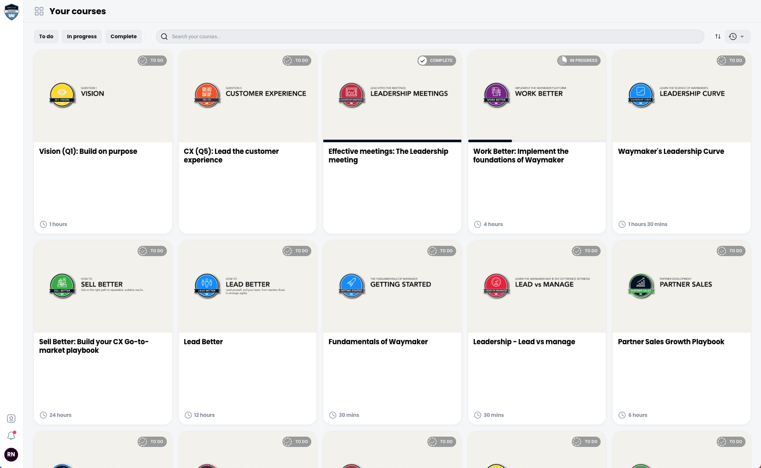
Task: Open Partner Sales Growth Playbook course
Action: tap(671, 342)
